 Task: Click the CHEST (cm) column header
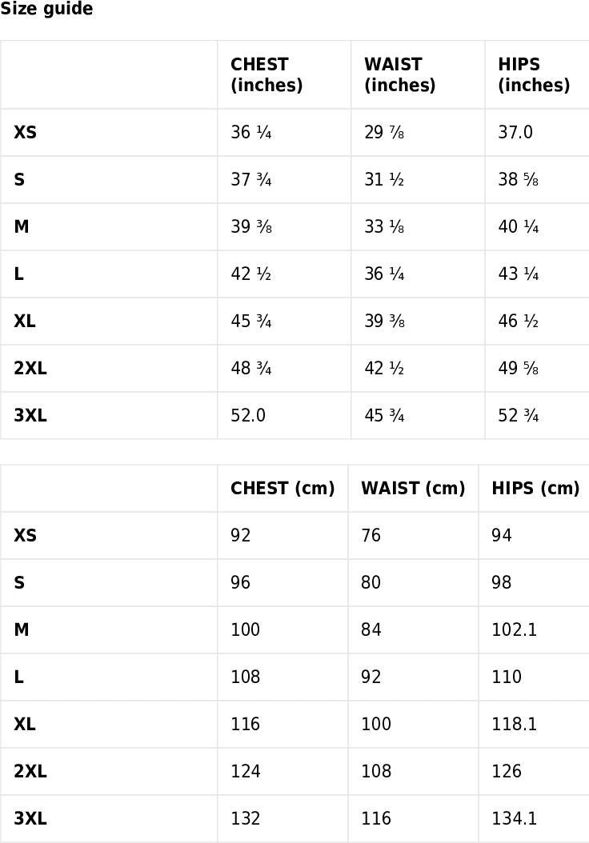pos(282,488)
